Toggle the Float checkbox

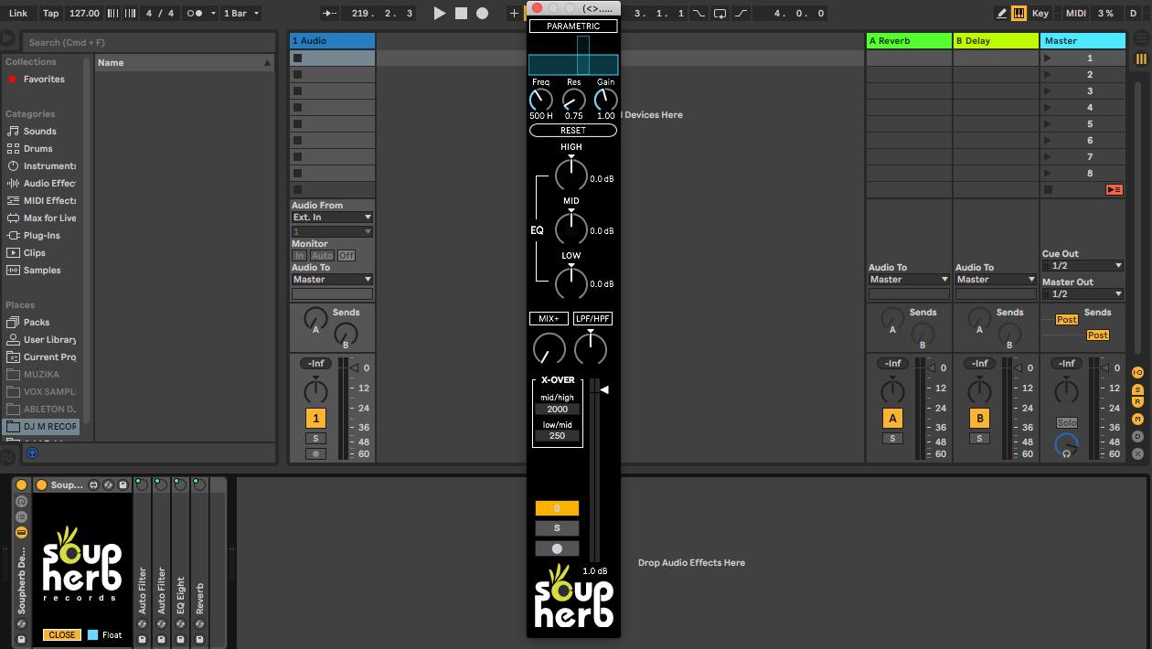coord(92,634)
